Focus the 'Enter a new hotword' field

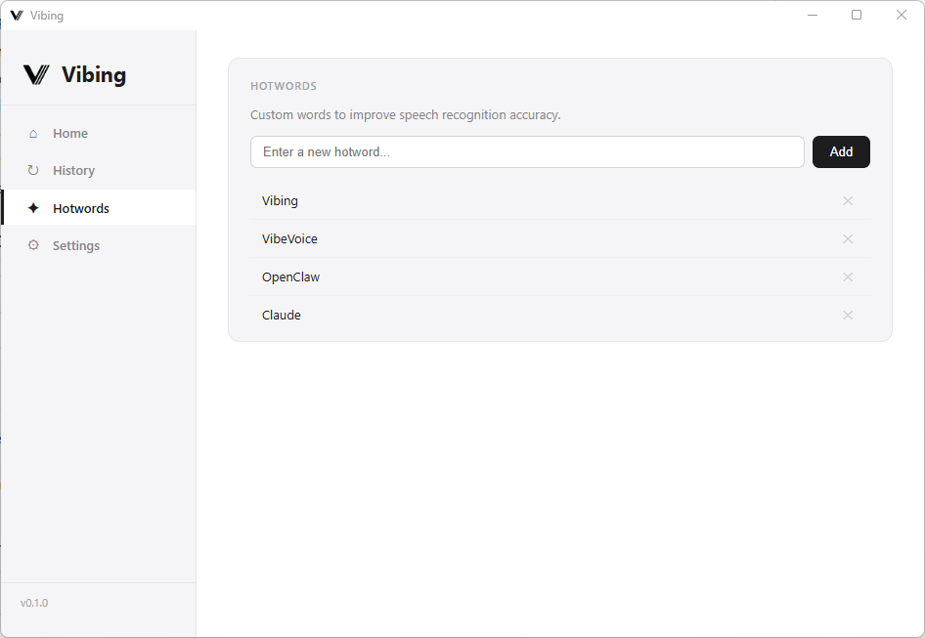click(527, 151)
